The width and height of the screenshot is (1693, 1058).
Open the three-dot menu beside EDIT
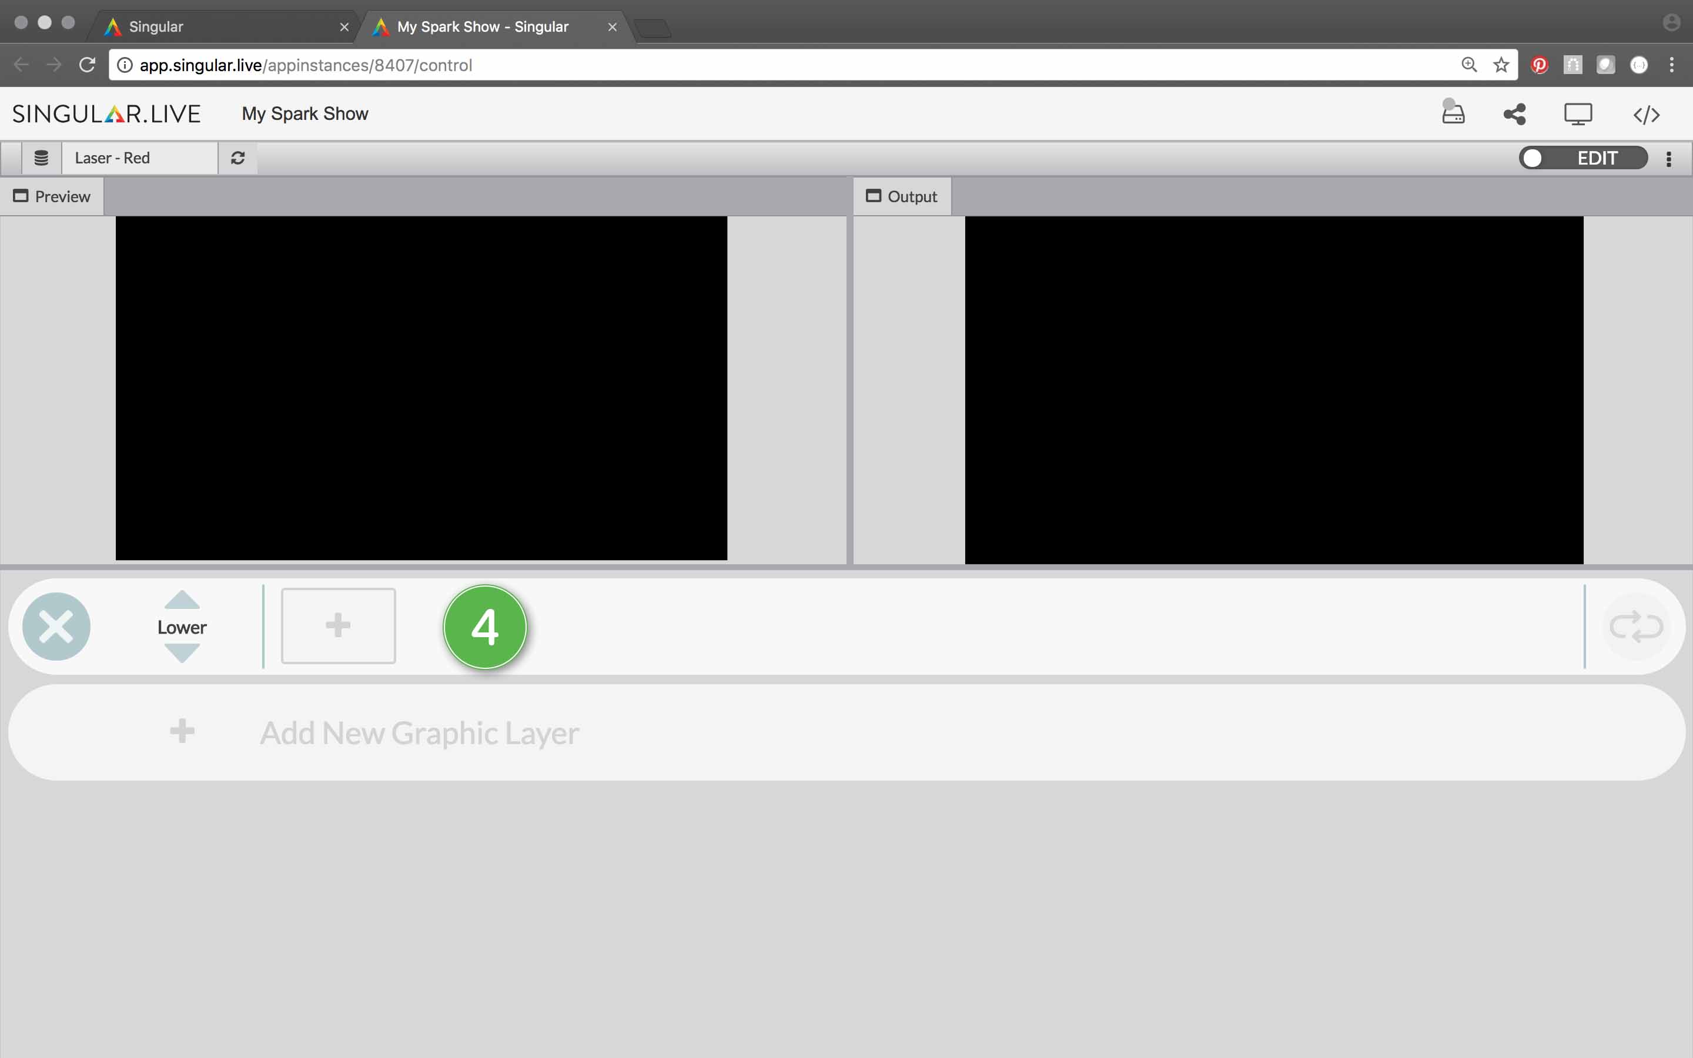1668,159
